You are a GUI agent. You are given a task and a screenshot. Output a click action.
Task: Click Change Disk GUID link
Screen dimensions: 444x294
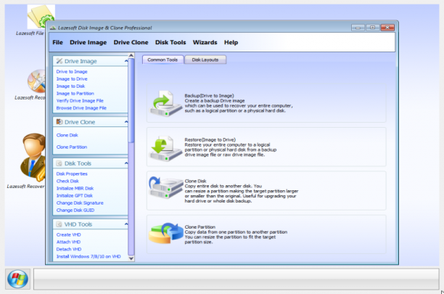75,211
